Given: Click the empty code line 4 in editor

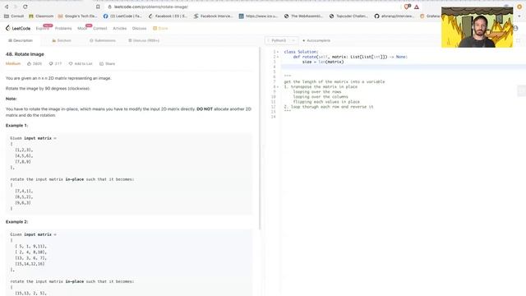Looking at the screenshot, I should pos(403,67).
